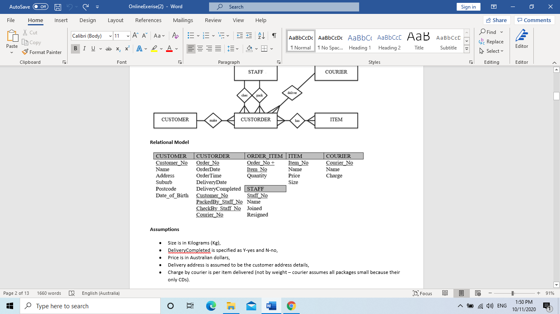The height and width of the screenshot is (314, 560).
Task: Click the Clear All Formatting icon
Action: coord(175,36)
